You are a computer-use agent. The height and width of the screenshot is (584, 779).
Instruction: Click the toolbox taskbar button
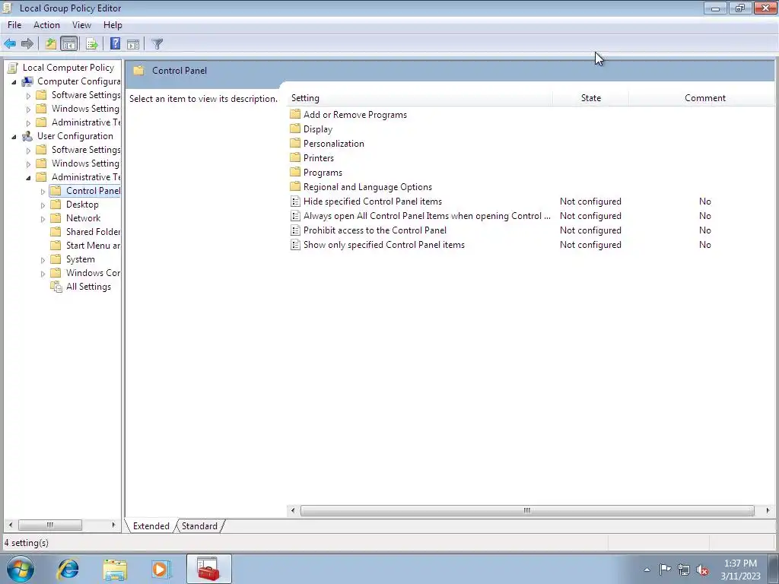208,569
